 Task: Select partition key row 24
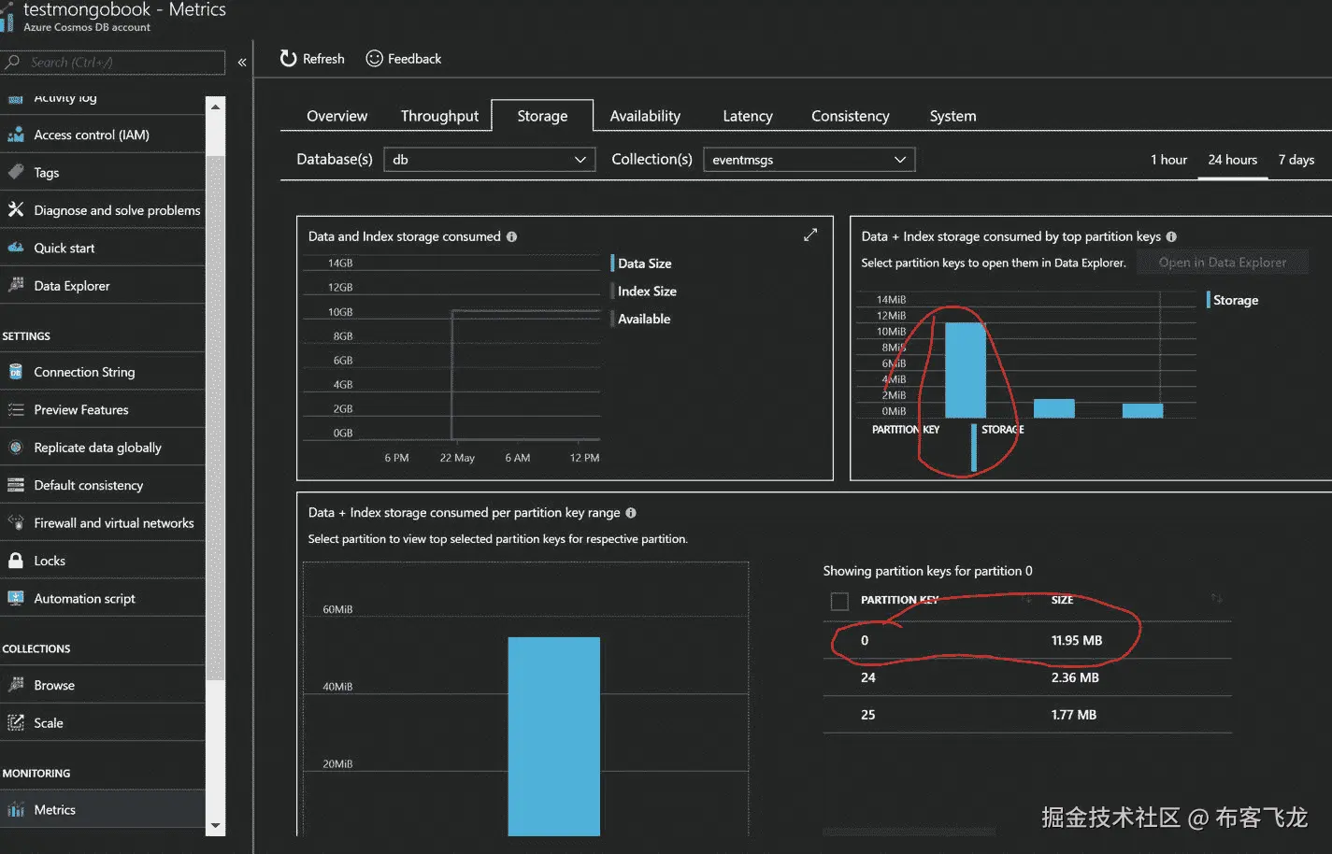1026,677
